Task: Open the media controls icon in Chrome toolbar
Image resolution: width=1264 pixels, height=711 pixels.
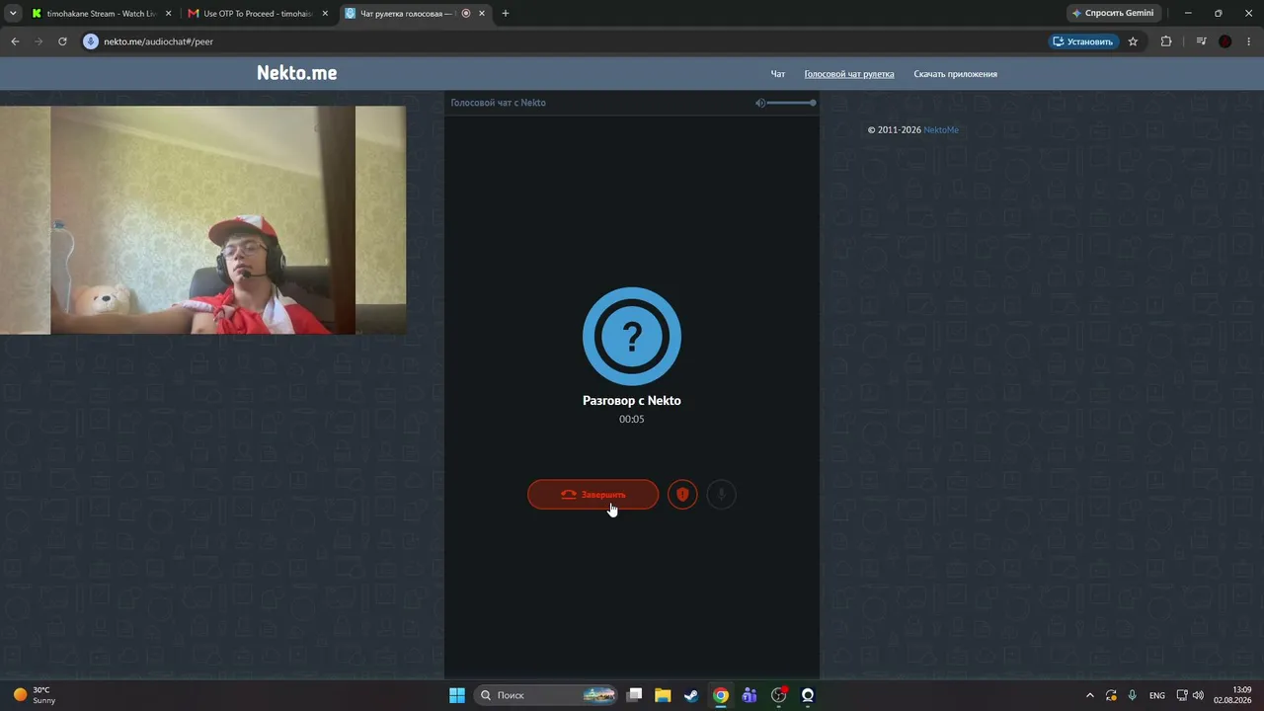Action: [1202, 41]
